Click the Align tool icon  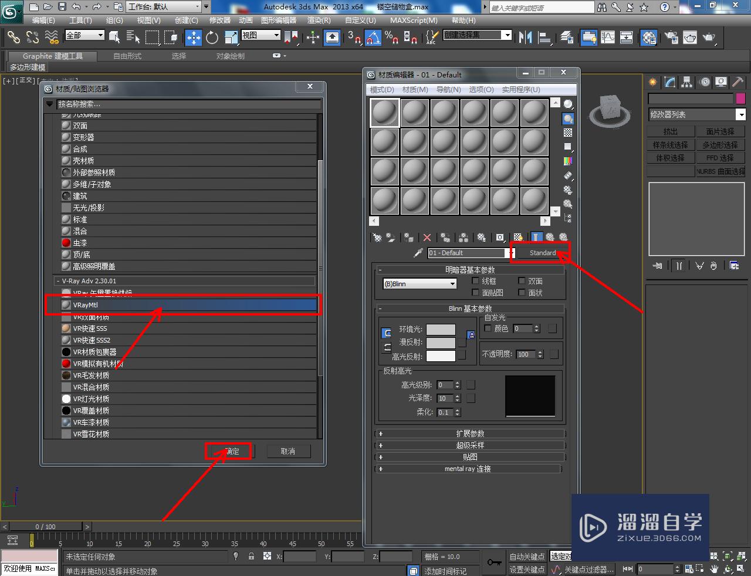pos(545,38)
